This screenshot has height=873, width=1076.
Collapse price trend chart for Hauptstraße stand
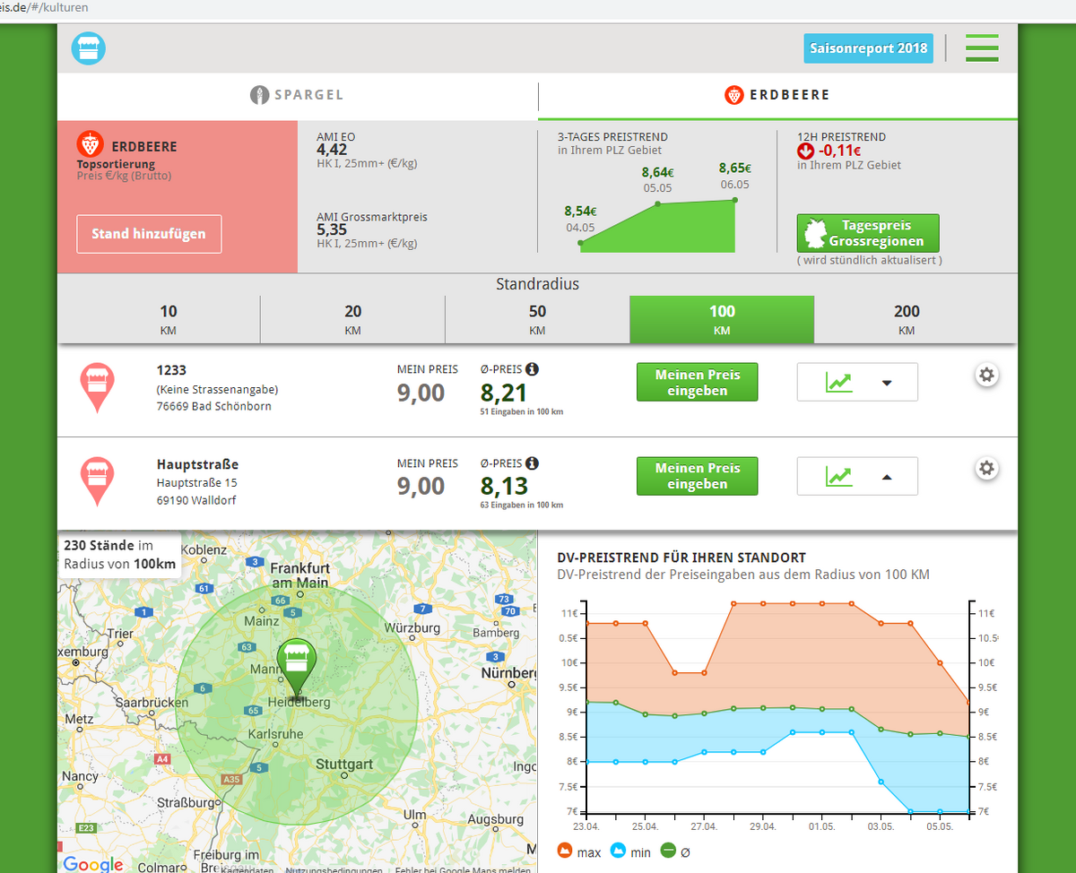point(857,476)
